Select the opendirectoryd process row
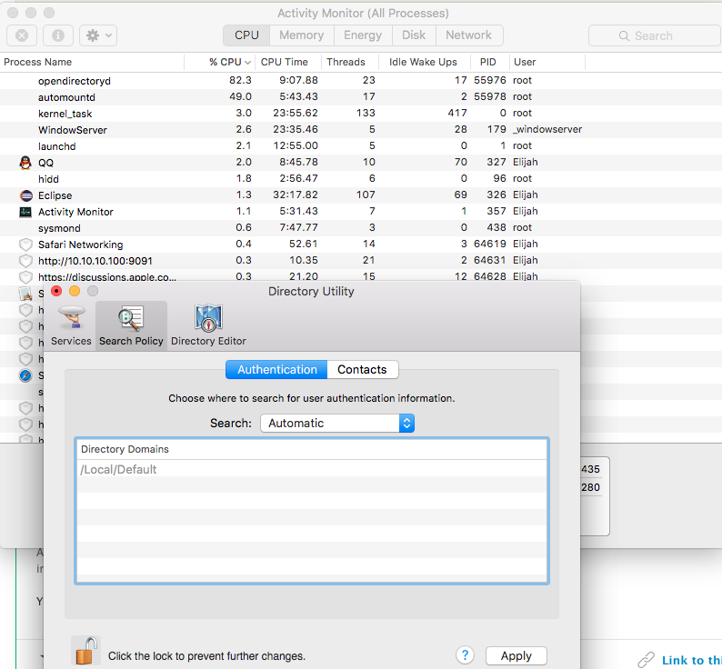 tap(361, 81)
